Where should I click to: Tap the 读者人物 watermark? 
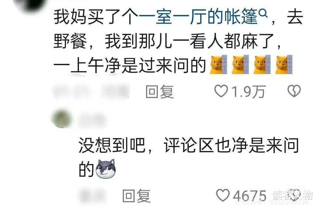click(292, 196)
